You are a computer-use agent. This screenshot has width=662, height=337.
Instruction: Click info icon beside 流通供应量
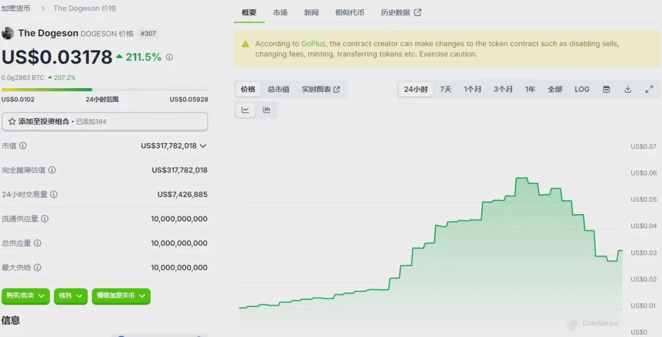coord(45,218)
